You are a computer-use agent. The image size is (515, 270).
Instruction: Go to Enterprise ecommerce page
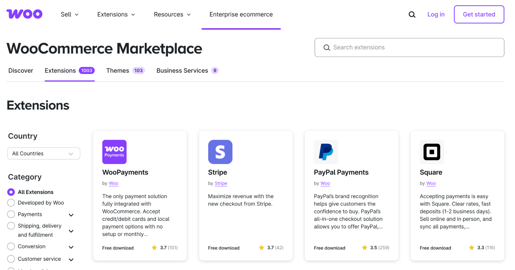click(x=241, y=14)
